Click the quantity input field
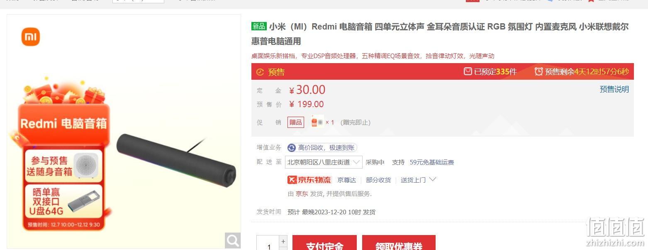 pyautogui.click(x=268, y=245)
